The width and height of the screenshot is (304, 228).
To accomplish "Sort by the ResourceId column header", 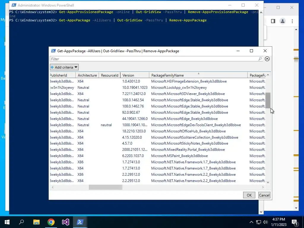I will click(110, 75).
